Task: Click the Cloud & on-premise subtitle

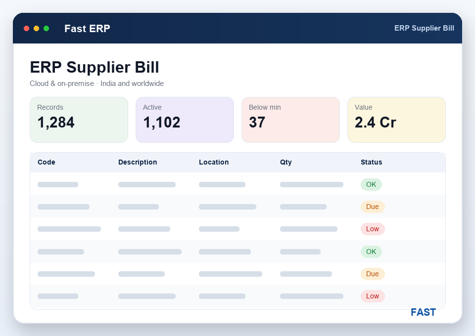Action: [x=96, y=84]
